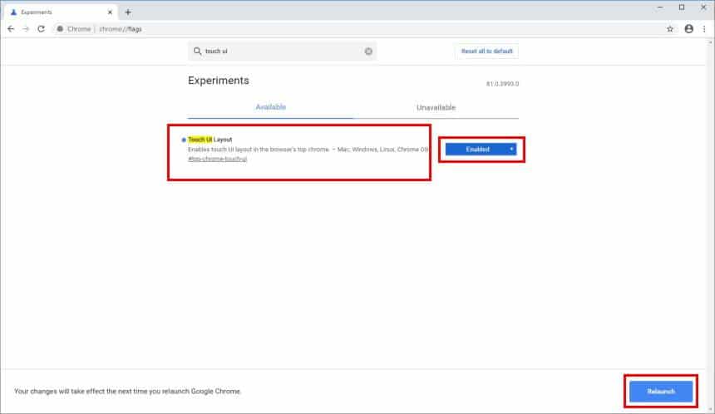Minimize the Chrome window
715x414 pixels.
(x=660, y=7)
